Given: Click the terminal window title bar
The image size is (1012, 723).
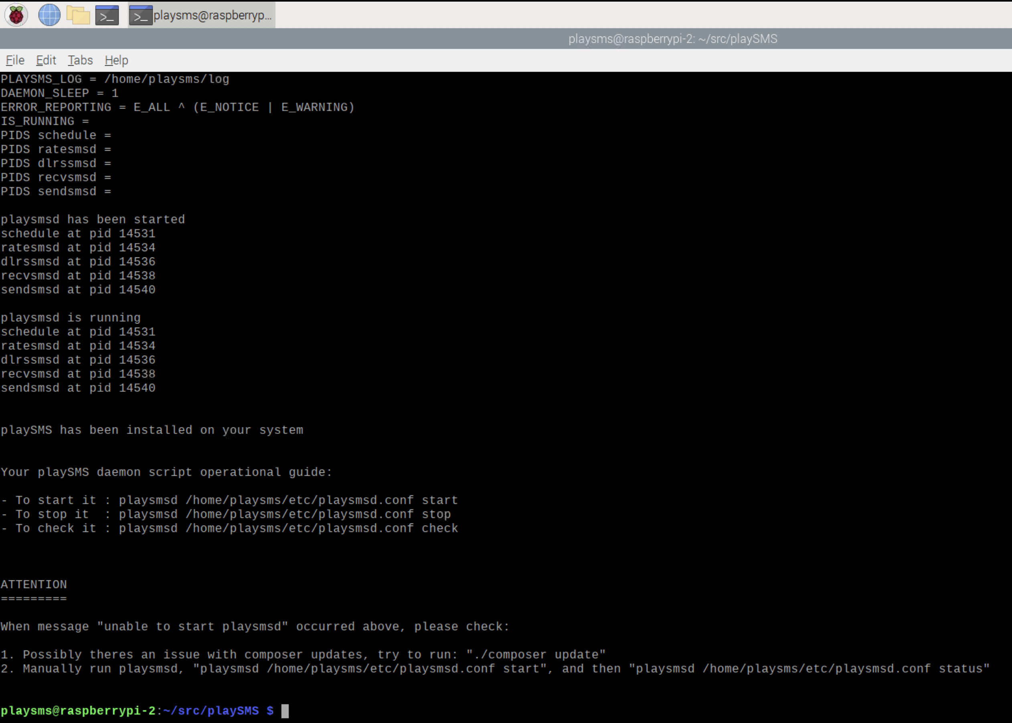Looking at the screenshot, I should 506,39.
